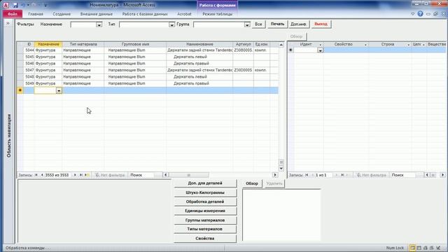Viewport: 448px width, 252px height.
Task: Click the 'Нет фильтра' indicator in main table
Action: [x=110, y=175]
